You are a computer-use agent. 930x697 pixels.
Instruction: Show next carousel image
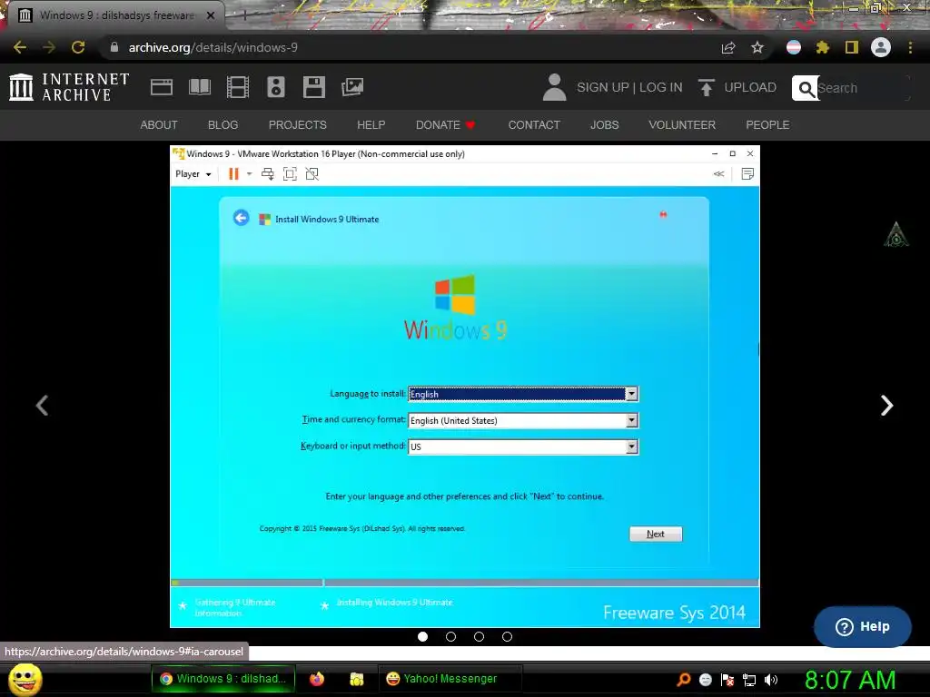coord(886,406)
